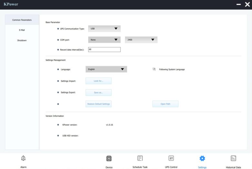The height and width of the screenshot is (169, 252).
Task: Click the UPS Control label
Action: coord(171,167)
